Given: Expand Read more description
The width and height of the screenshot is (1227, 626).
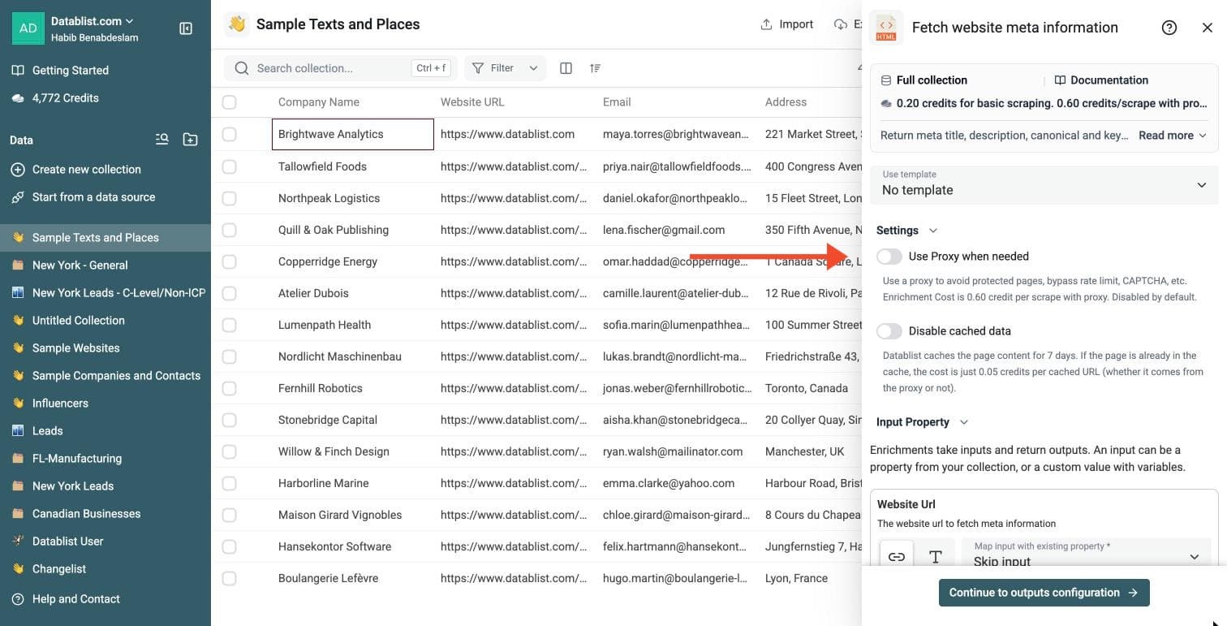Looking at the screenshot, I should click(x=1173, y=136).
